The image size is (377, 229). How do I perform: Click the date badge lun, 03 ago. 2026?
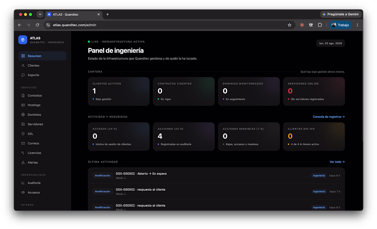coord(330,43)
